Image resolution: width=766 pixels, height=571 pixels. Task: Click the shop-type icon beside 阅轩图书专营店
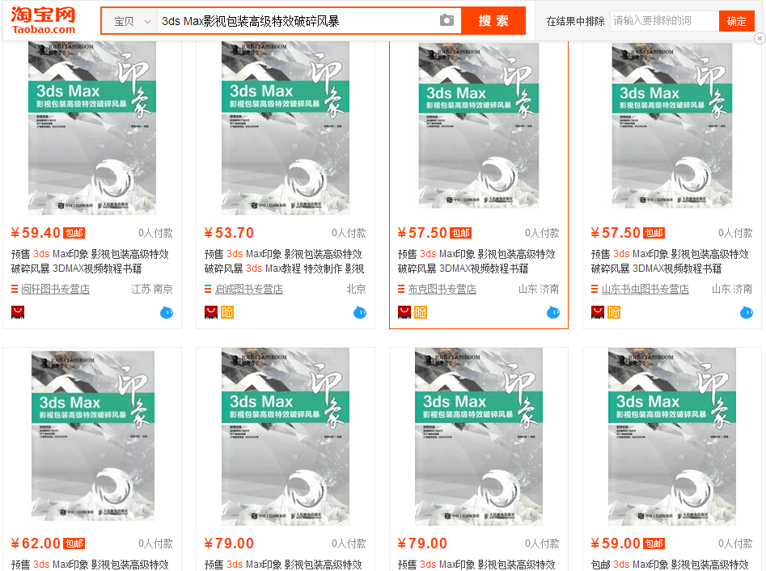15,290
